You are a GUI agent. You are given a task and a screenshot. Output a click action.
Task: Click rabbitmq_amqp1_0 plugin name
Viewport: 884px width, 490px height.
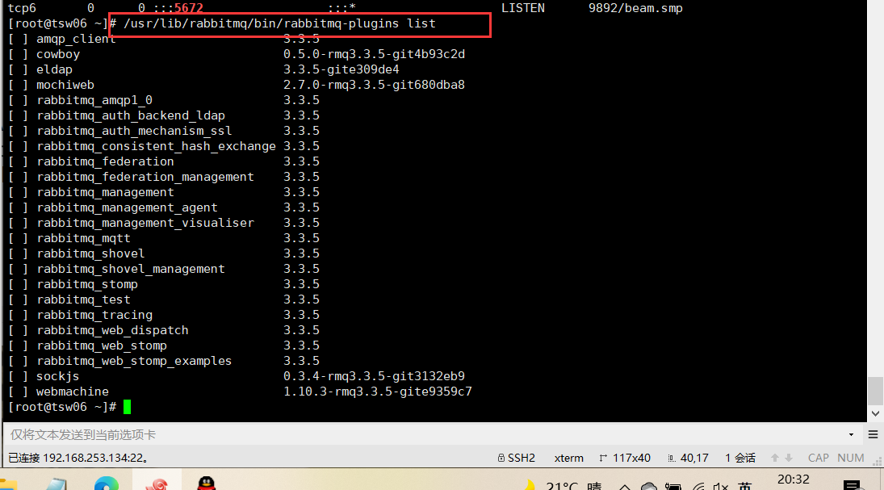tap(94, 100)
